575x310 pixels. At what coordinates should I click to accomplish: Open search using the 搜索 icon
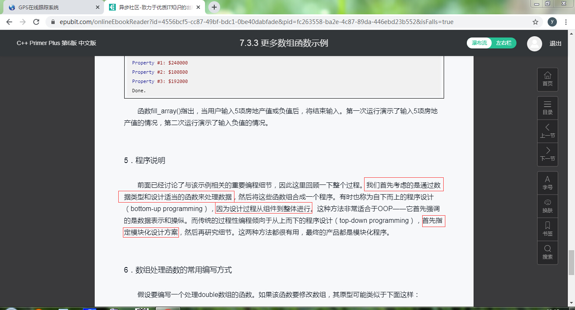tap(547, 252)
